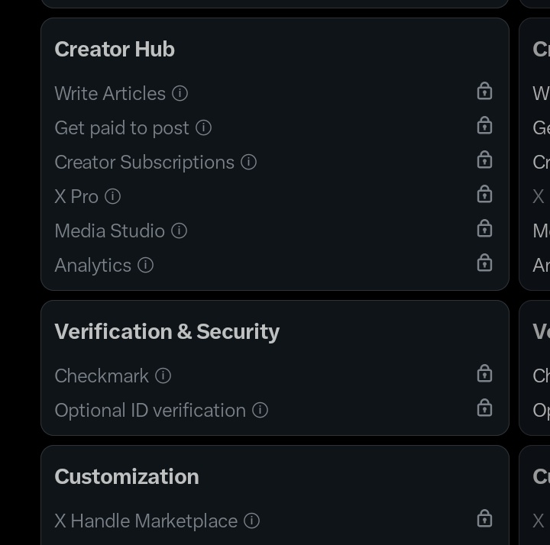550x545 pixels.
Task: Click lock icon for Get paid to post
Action: (484, 126)
